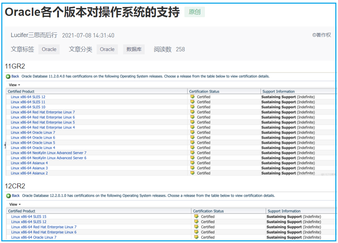Click the Oracle article category
The width and height of the screenshot is (338, 243).
pos(107,49)
